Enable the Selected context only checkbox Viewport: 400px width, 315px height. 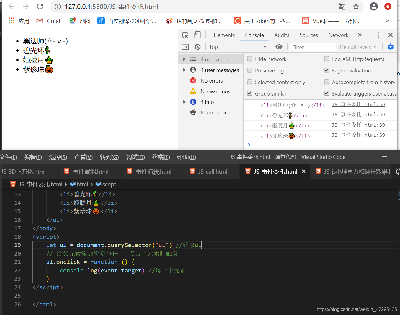250,82
